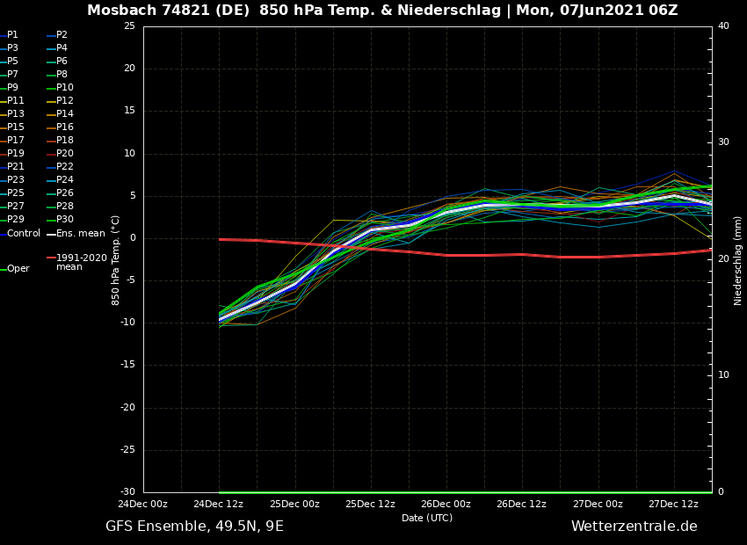
Task: Click the P17 legend entry
Action: 15,141
